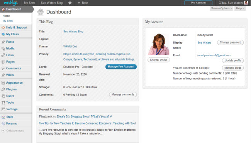
Task: Open the Settings menu label
Action: (12, 109)
